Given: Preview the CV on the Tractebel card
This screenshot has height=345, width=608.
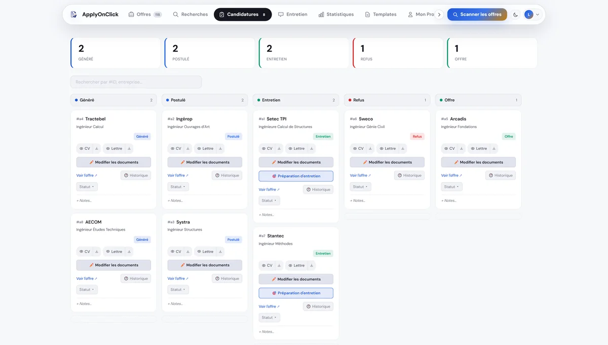Looking at the screenshot, I should pyautogui.click(x=85, y=149).
